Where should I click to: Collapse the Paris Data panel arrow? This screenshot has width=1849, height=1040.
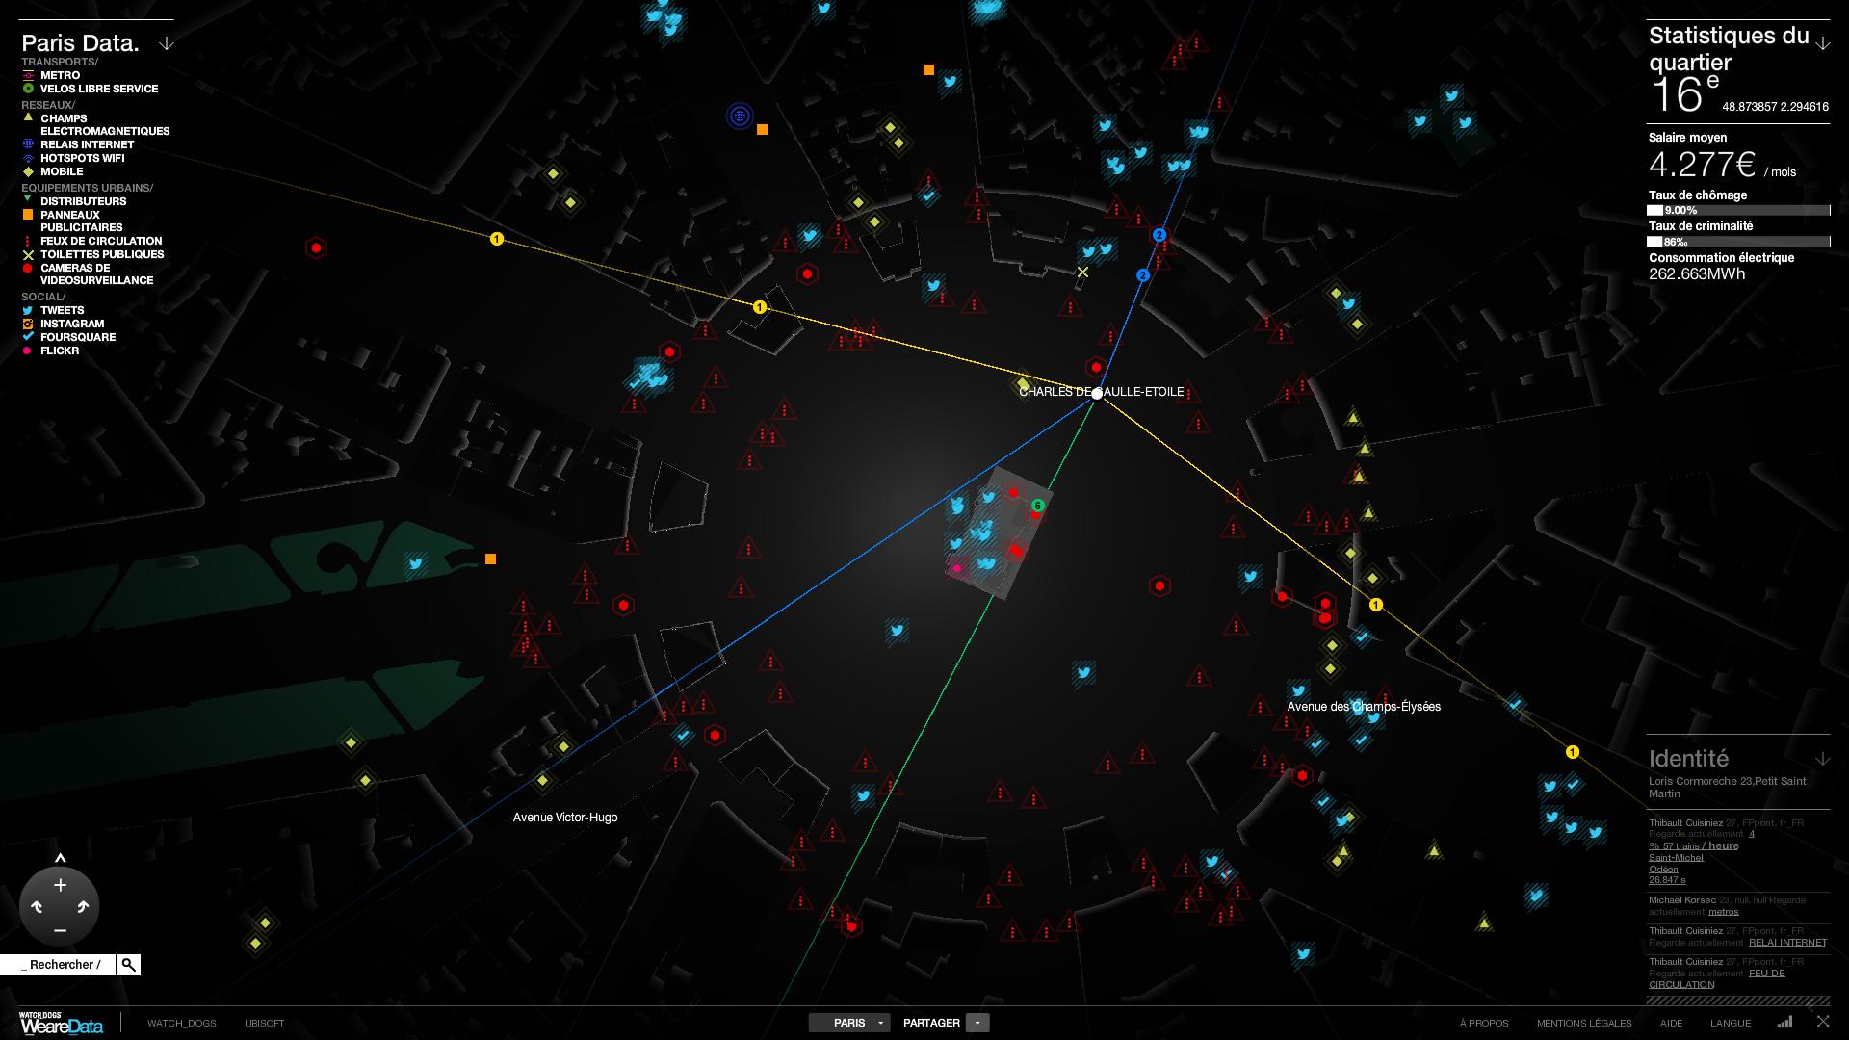167,43
